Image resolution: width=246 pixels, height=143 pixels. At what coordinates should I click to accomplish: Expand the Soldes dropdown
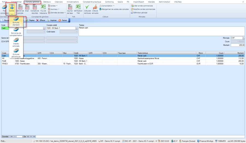53,6
